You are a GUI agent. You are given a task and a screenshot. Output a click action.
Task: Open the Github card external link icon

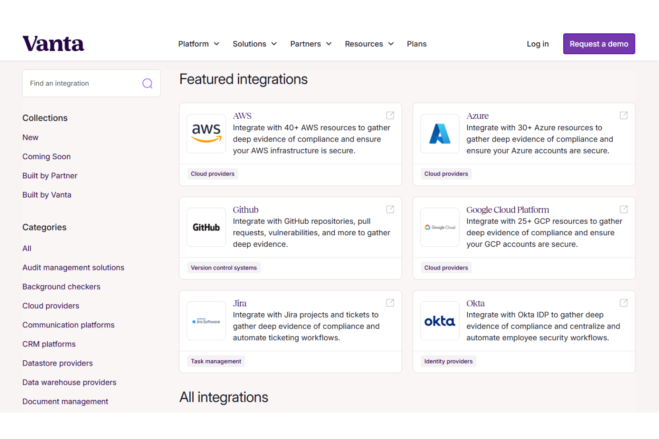click(x=390, y=209)
